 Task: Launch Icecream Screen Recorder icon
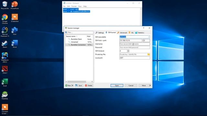5,109
